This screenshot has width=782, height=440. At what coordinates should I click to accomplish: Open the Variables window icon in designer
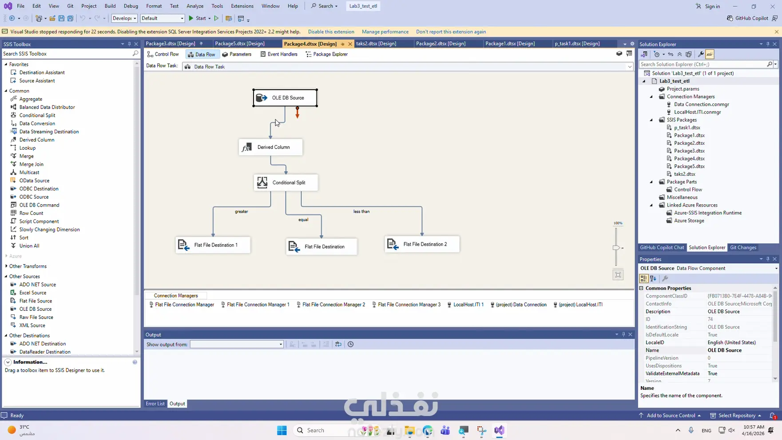pos(619,54)
